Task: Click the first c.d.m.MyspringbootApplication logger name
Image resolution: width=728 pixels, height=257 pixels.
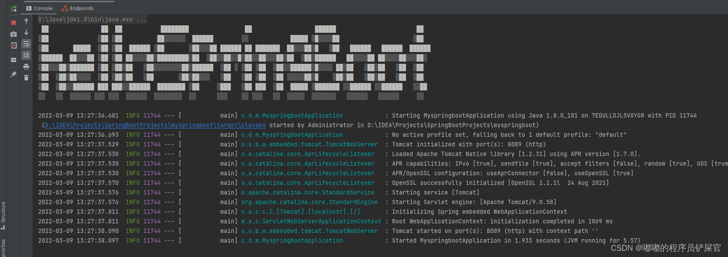Action: coord(292,115)
